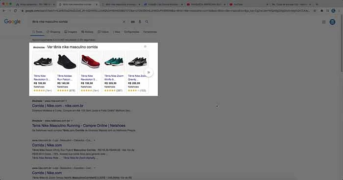Go back using the browser back arrow

point(4,10)
